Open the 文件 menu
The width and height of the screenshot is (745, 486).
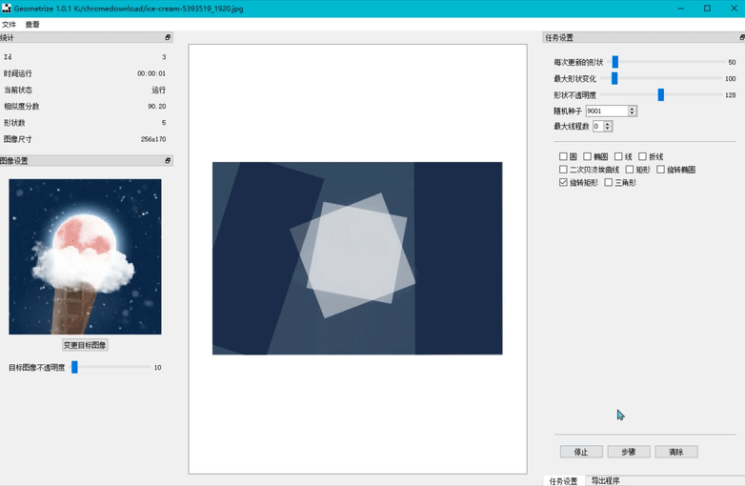[9, 24]
